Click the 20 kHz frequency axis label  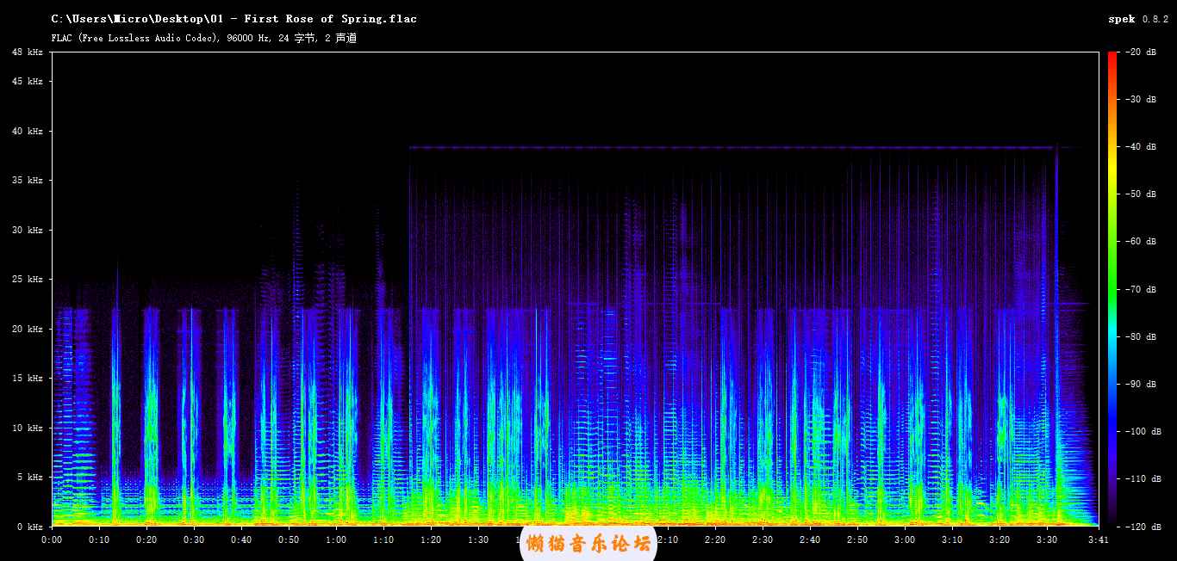click(28, 330)
